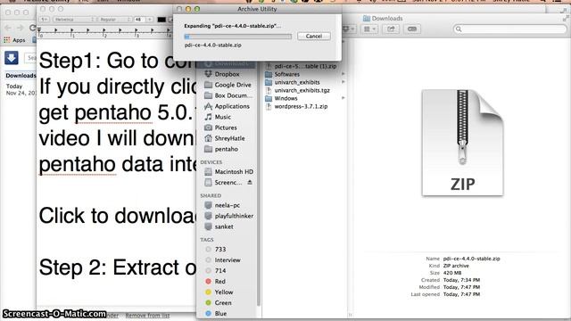Open Google Drive folder in the sidebar

pyautogui.click(x=232, y=85)
